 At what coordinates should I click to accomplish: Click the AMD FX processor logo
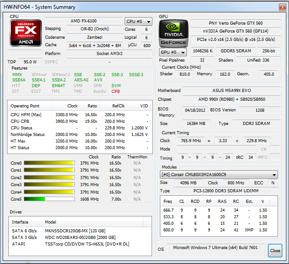coord(26,33)
